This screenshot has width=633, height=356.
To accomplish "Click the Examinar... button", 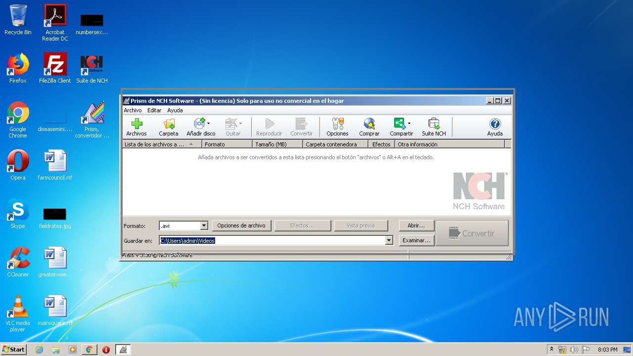I will (416, 240).
